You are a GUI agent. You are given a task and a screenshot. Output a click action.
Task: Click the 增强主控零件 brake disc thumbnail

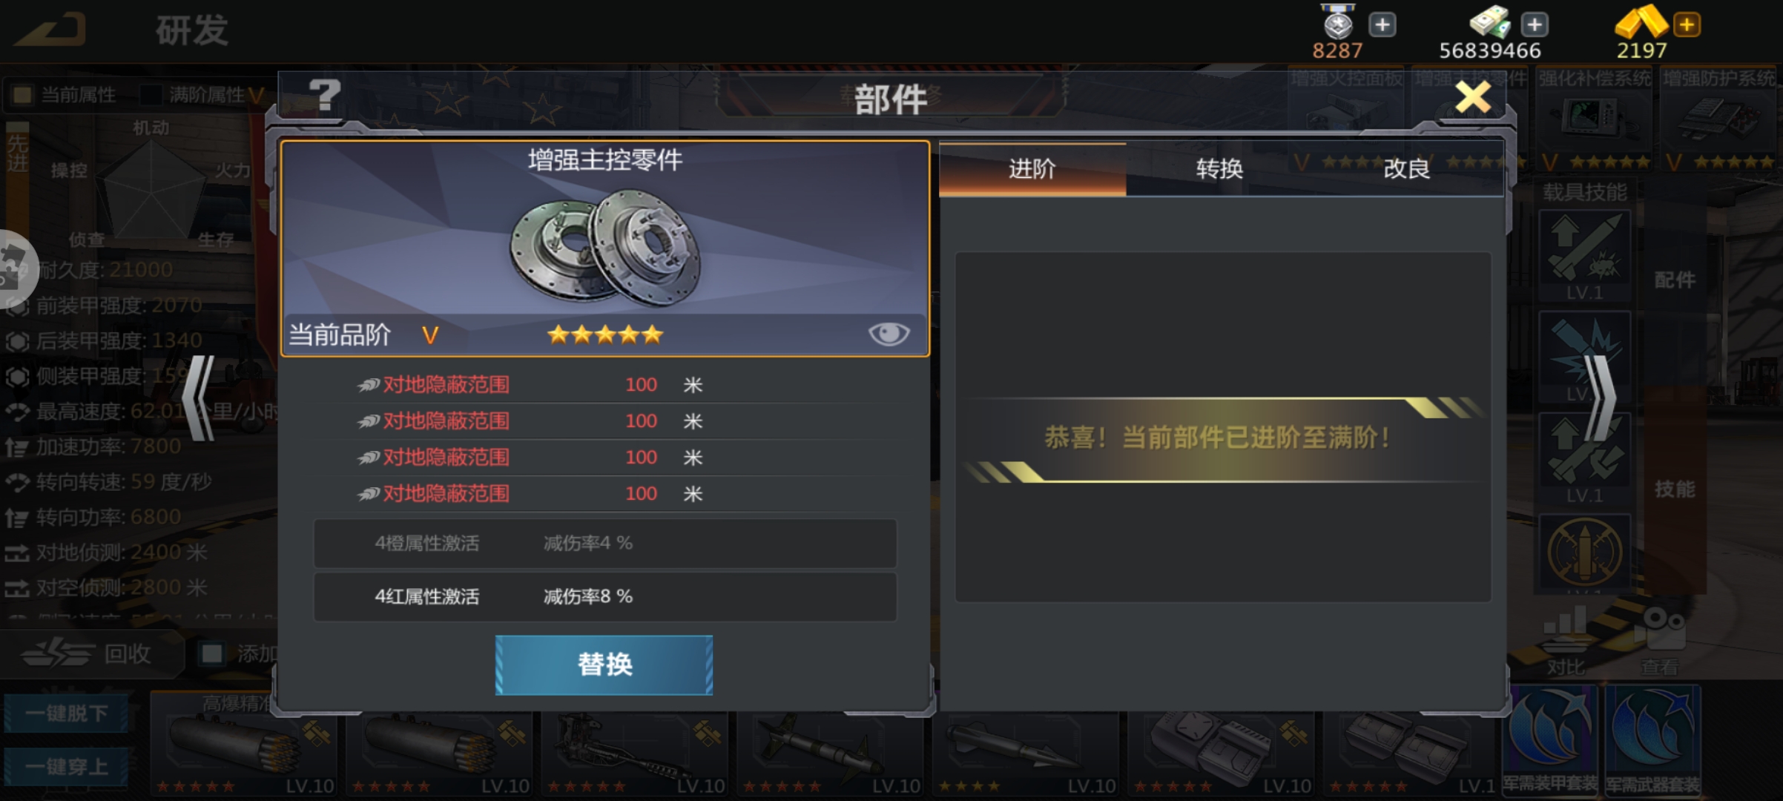[x=604, y=248]
